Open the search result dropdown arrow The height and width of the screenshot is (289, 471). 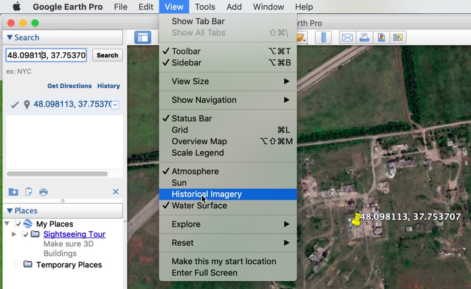pos(116,105)
